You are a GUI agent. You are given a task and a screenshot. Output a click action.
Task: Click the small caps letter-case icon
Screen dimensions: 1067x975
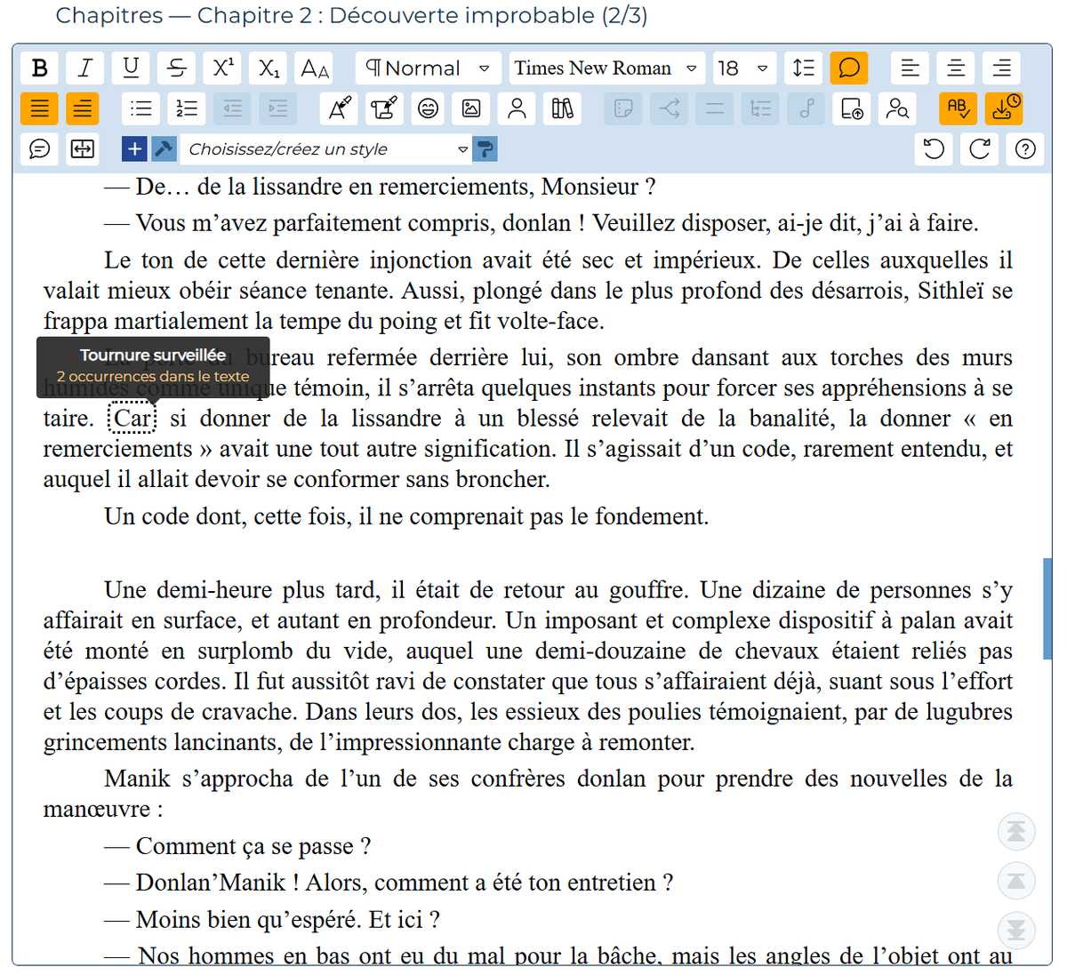315,68
